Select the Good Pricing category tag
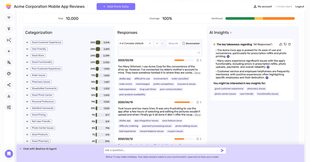The width and height of the screenshot is (310, 162). (x=39, y=115)
